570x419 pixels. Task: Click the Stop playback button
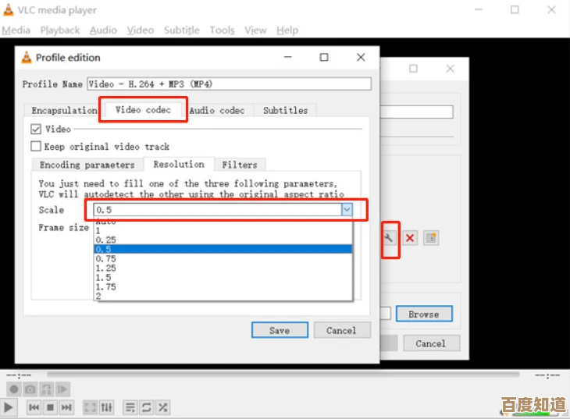[x=50, y=407]
